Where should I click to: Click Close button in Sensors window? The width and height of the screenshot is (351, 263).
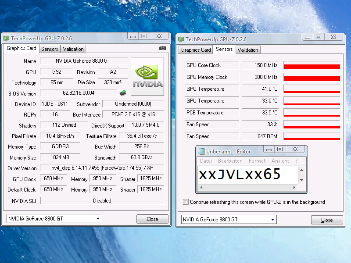(327, 220)
